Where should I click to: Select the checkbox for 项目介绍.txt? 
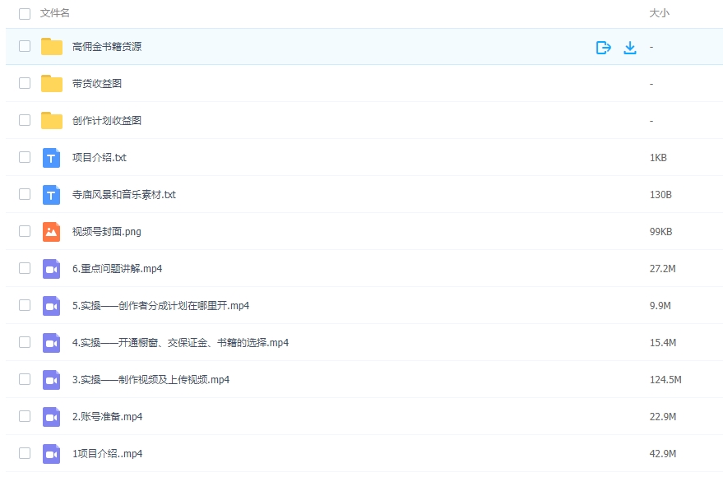click(x=25, y=157)
